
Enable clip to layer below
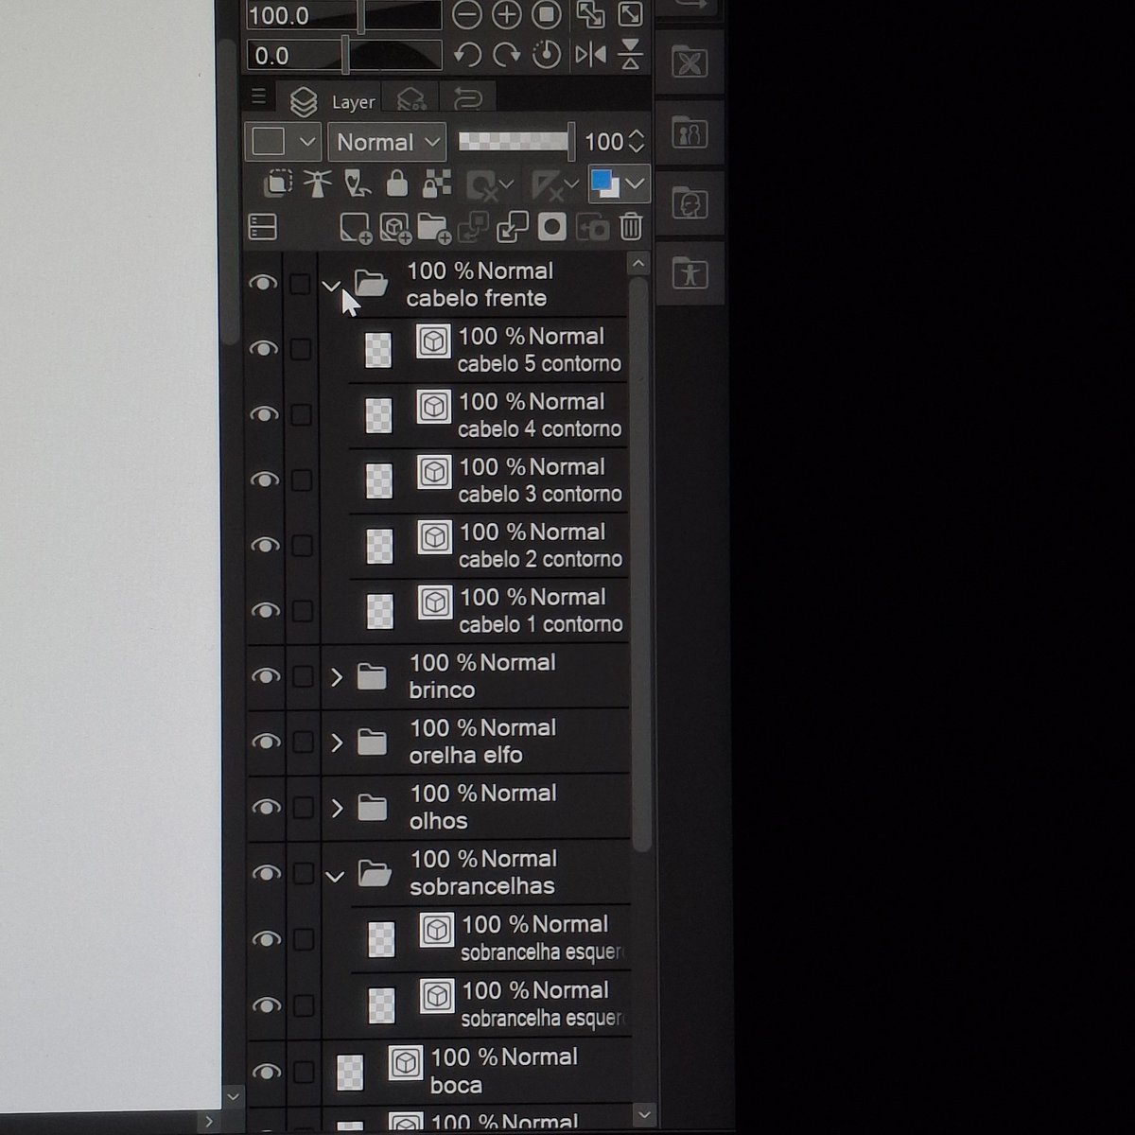coord(277,183)
